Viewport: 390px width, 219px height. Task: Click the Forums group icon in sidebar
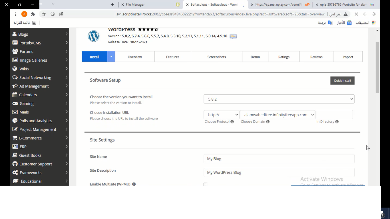tap(15, 51)
